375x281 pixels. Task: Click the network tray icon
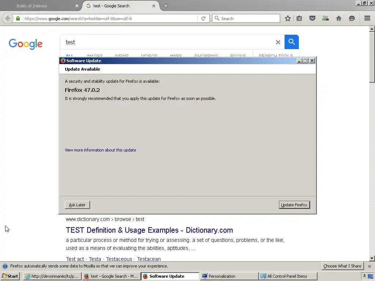371,277
